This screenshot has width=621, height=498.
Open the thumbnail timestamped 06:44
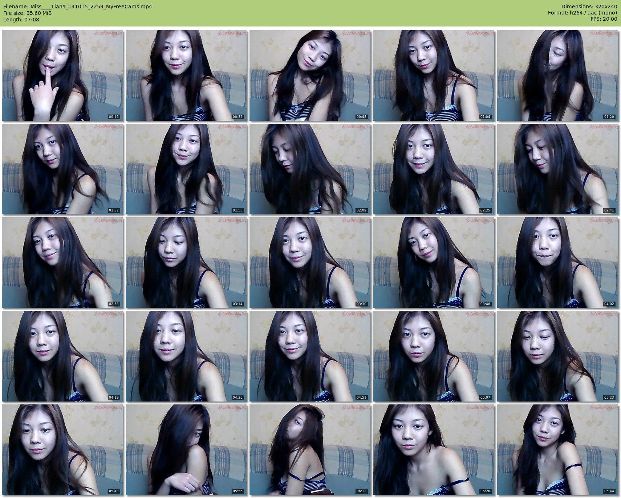click(x=558, y=450)
